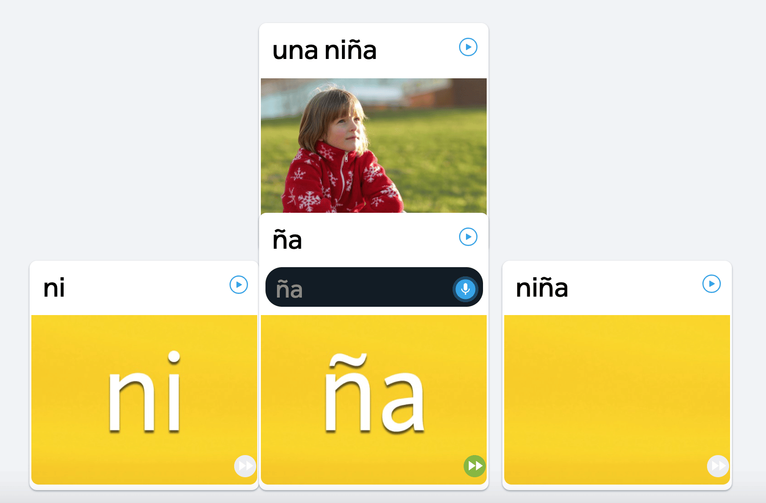Activate the blue microphone button
The height and width of the screenshot is (503, 766).
click(465, 289)
